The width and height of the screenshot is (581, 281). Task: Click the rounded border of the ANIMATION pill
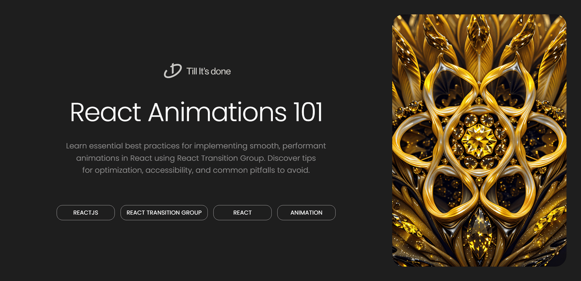tap(306, 205)
